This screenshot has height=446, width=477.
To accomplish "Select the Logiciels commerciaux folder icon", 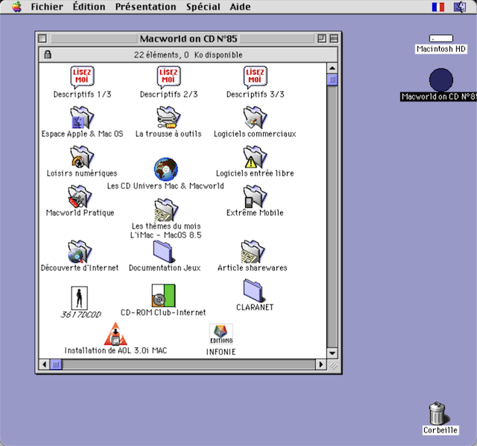I will (x=255, y=118).
